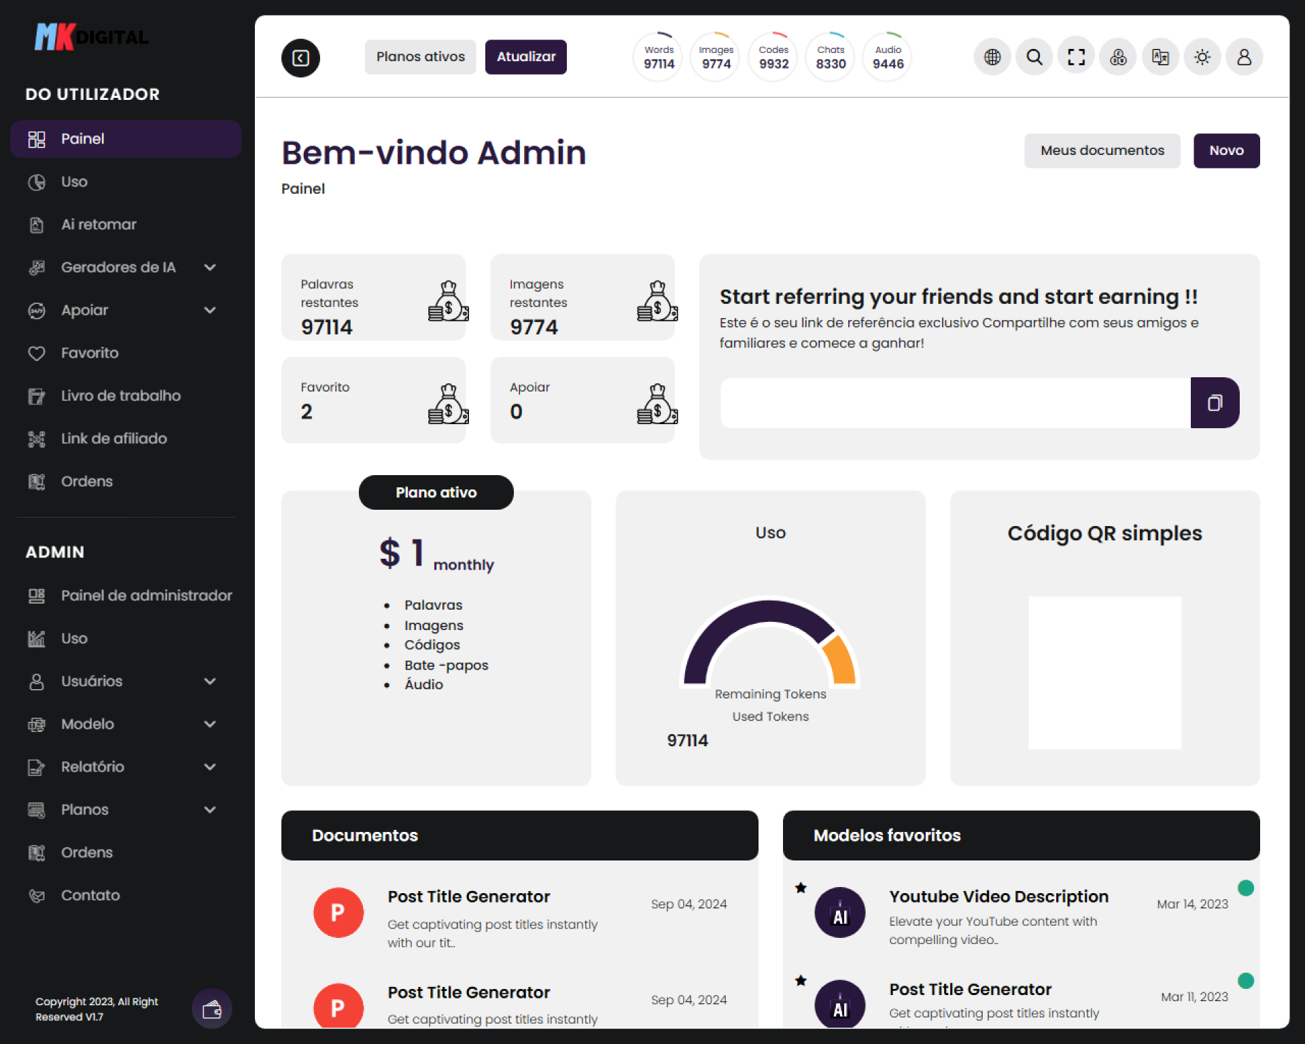The height and width of the screenshot is (1044, 1305).
Task: Click the translate icon in header
Action: click(x=1160, y=57)
